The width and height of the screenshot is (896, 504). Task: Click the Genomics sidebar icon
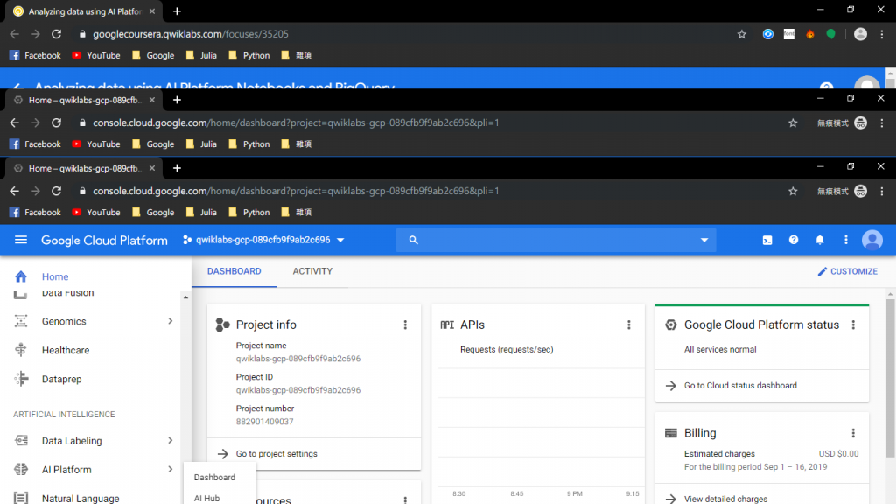pyautogui.click(x=21, y=321)
